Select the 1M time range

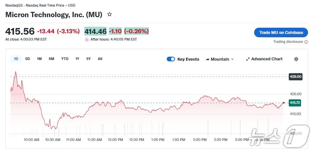[39, 59]
